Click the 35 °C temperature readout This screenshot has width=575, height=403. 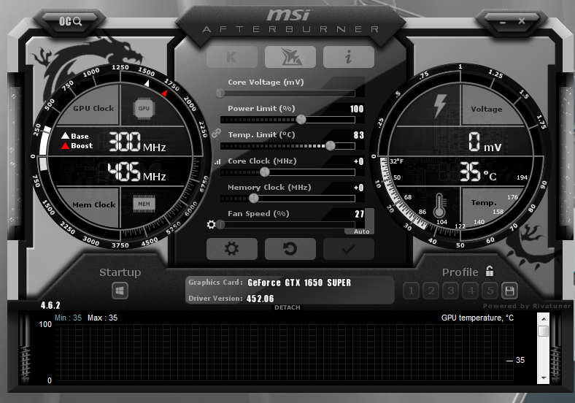(478, 172)
